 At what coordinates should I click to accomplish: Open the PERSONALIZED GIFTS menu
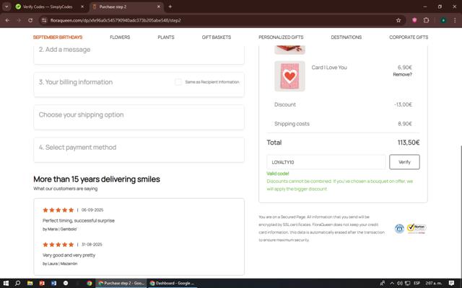(281, 37)
